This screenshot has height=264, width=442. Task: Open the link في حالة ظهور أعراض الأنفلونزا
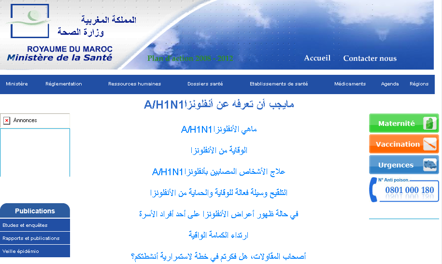(219, 214)
